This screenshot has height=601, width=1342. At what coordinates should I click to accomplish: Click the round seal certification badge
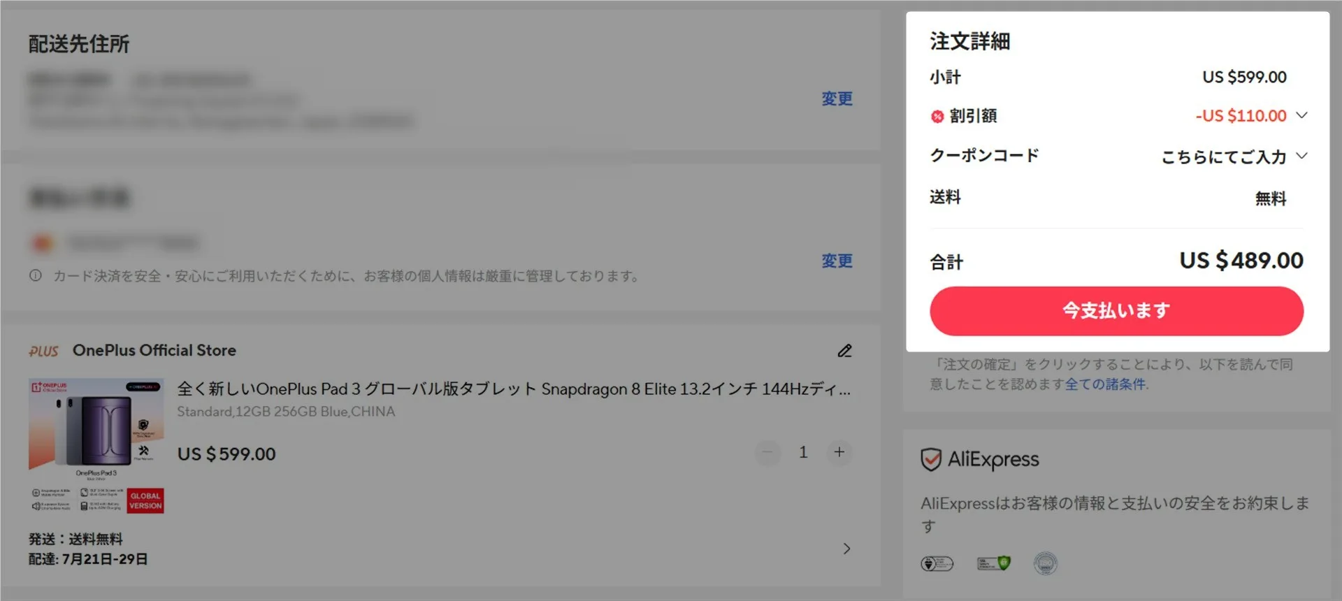(x=1046, y=563)
